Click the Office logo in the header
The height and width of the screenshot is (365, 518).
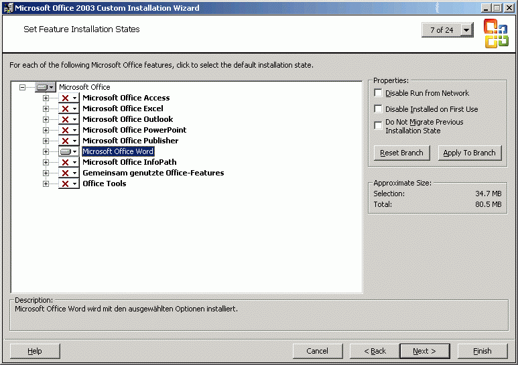[495, 33]
